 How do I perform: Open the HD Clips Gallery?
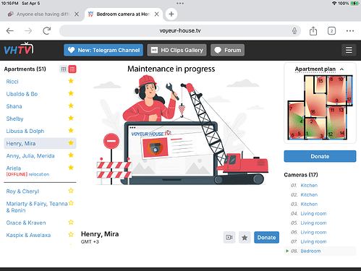[177, 50]
